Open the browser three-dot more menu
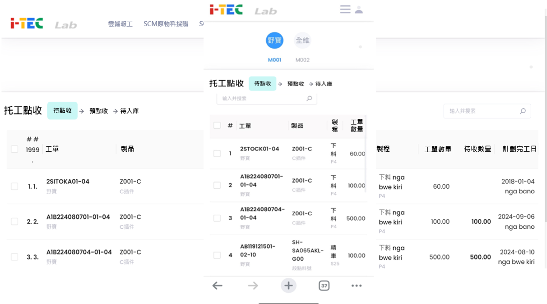Viewport: 547px width, 304px height. 357,286
